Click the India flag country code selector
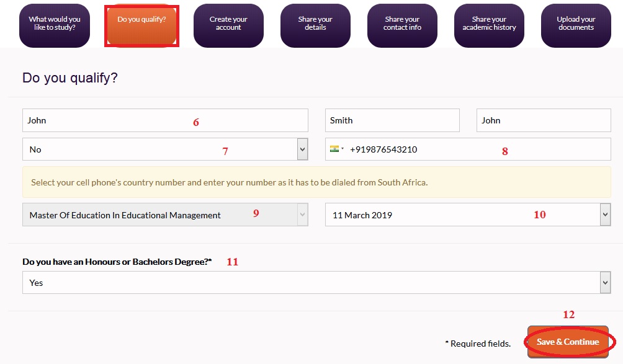 pyautogui.click(x=337, y=149)
